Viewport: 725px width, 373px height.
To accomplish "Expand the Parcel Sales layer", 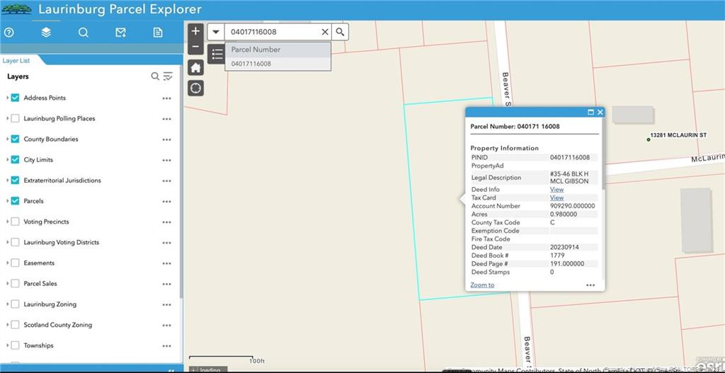I will (7, 283).
